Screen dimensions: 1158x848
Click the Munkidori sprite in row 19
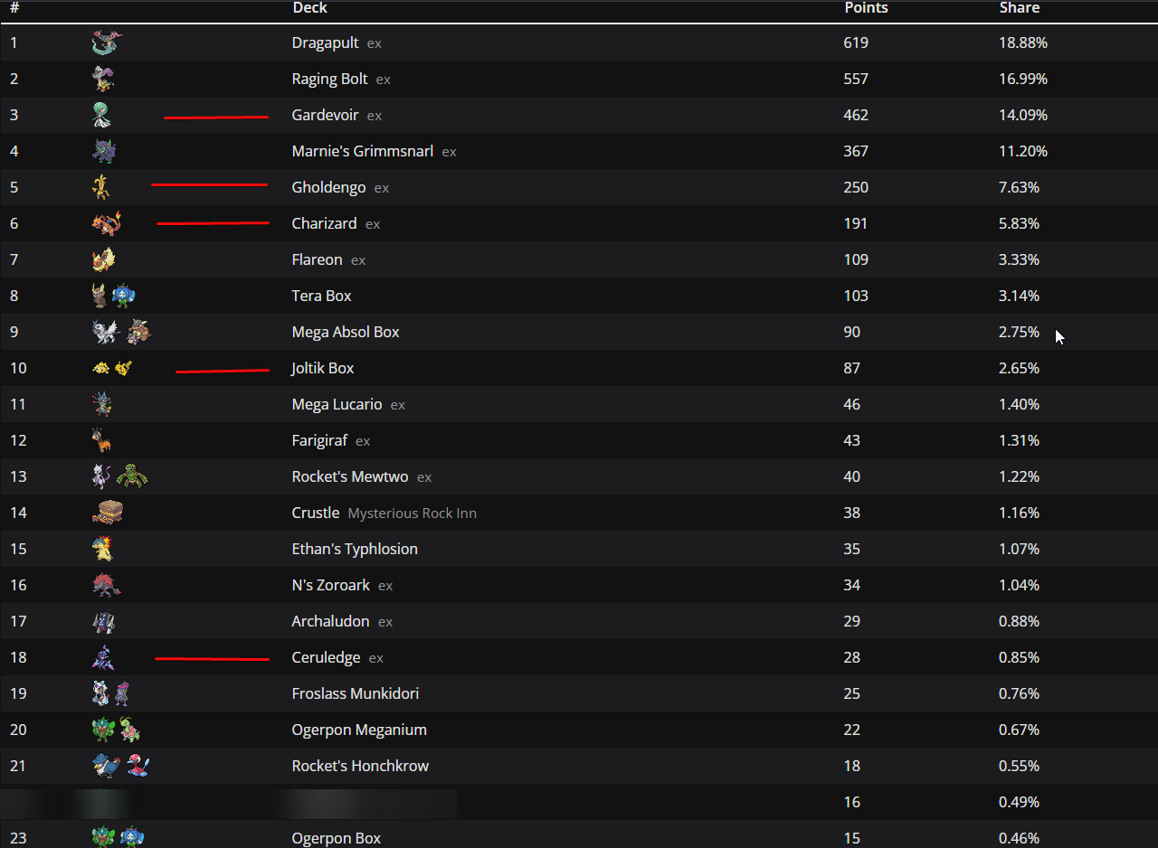[122, 693]
